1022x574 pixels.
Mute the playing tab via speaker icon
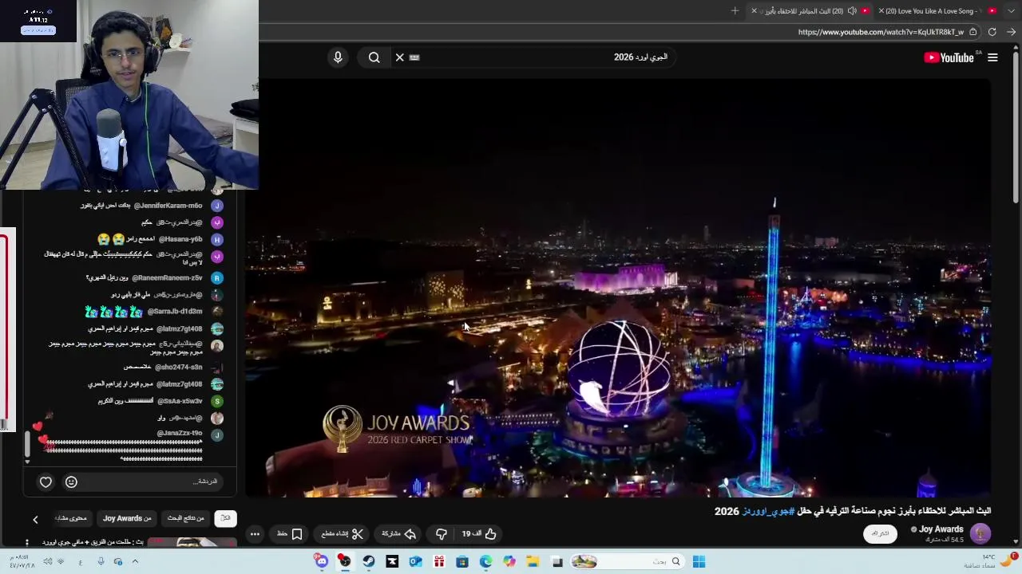point(852,10)
